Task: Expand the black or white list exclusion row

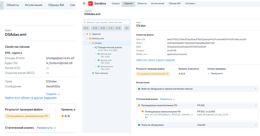Action: (x=256, y=89)
